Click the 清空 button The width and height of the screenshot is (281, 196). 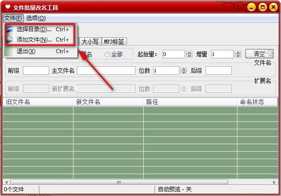click(x=259, y=54)
